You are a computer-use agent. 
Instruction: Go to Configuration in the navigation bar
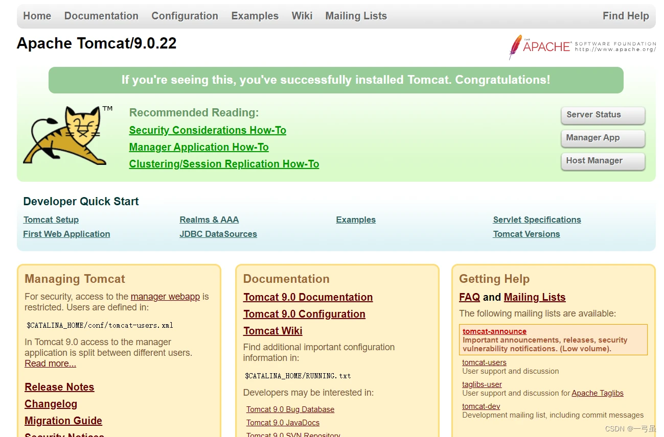185,16
